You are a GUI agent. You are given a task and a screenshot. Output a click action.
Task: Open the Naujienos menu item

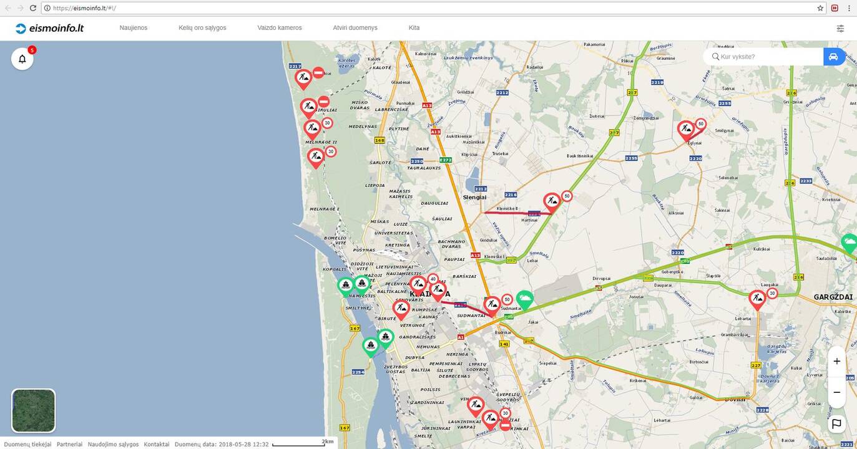coord(134,28)
